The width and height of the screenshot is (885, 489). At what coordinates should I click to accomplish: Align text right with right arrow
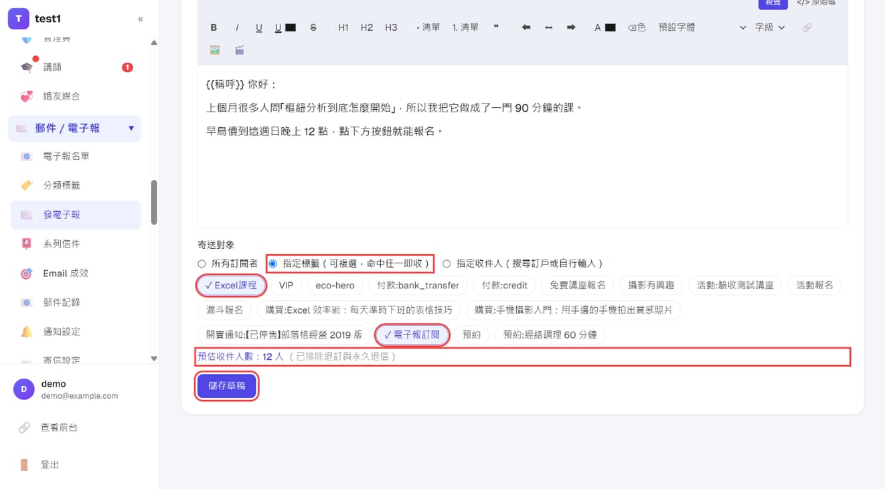click(x=571, y=27)
